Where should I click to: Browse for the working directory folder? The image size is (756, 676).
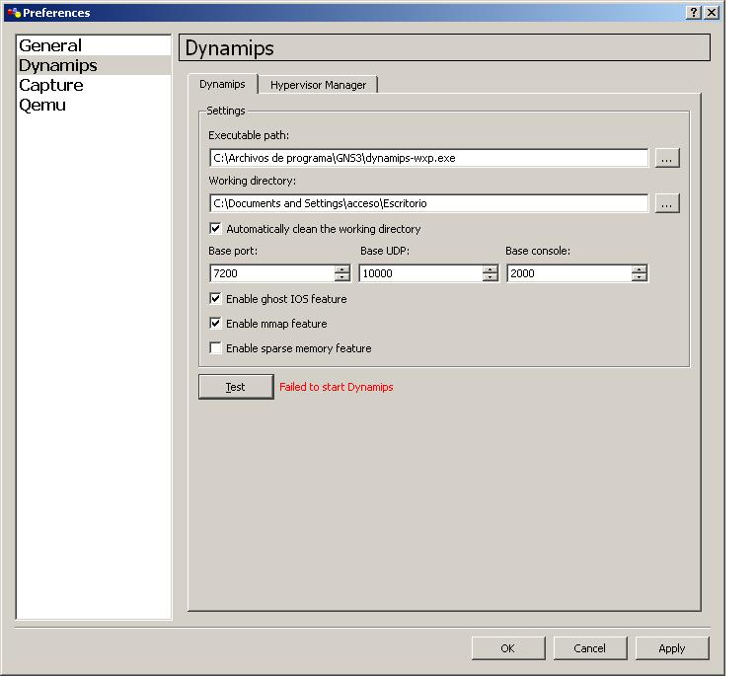(x=667, y=203)
